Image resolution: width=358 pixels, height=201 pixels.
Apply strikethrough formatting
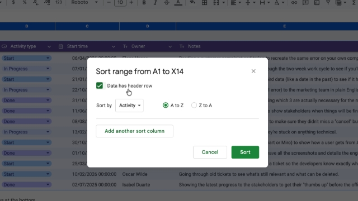[167, 2]
